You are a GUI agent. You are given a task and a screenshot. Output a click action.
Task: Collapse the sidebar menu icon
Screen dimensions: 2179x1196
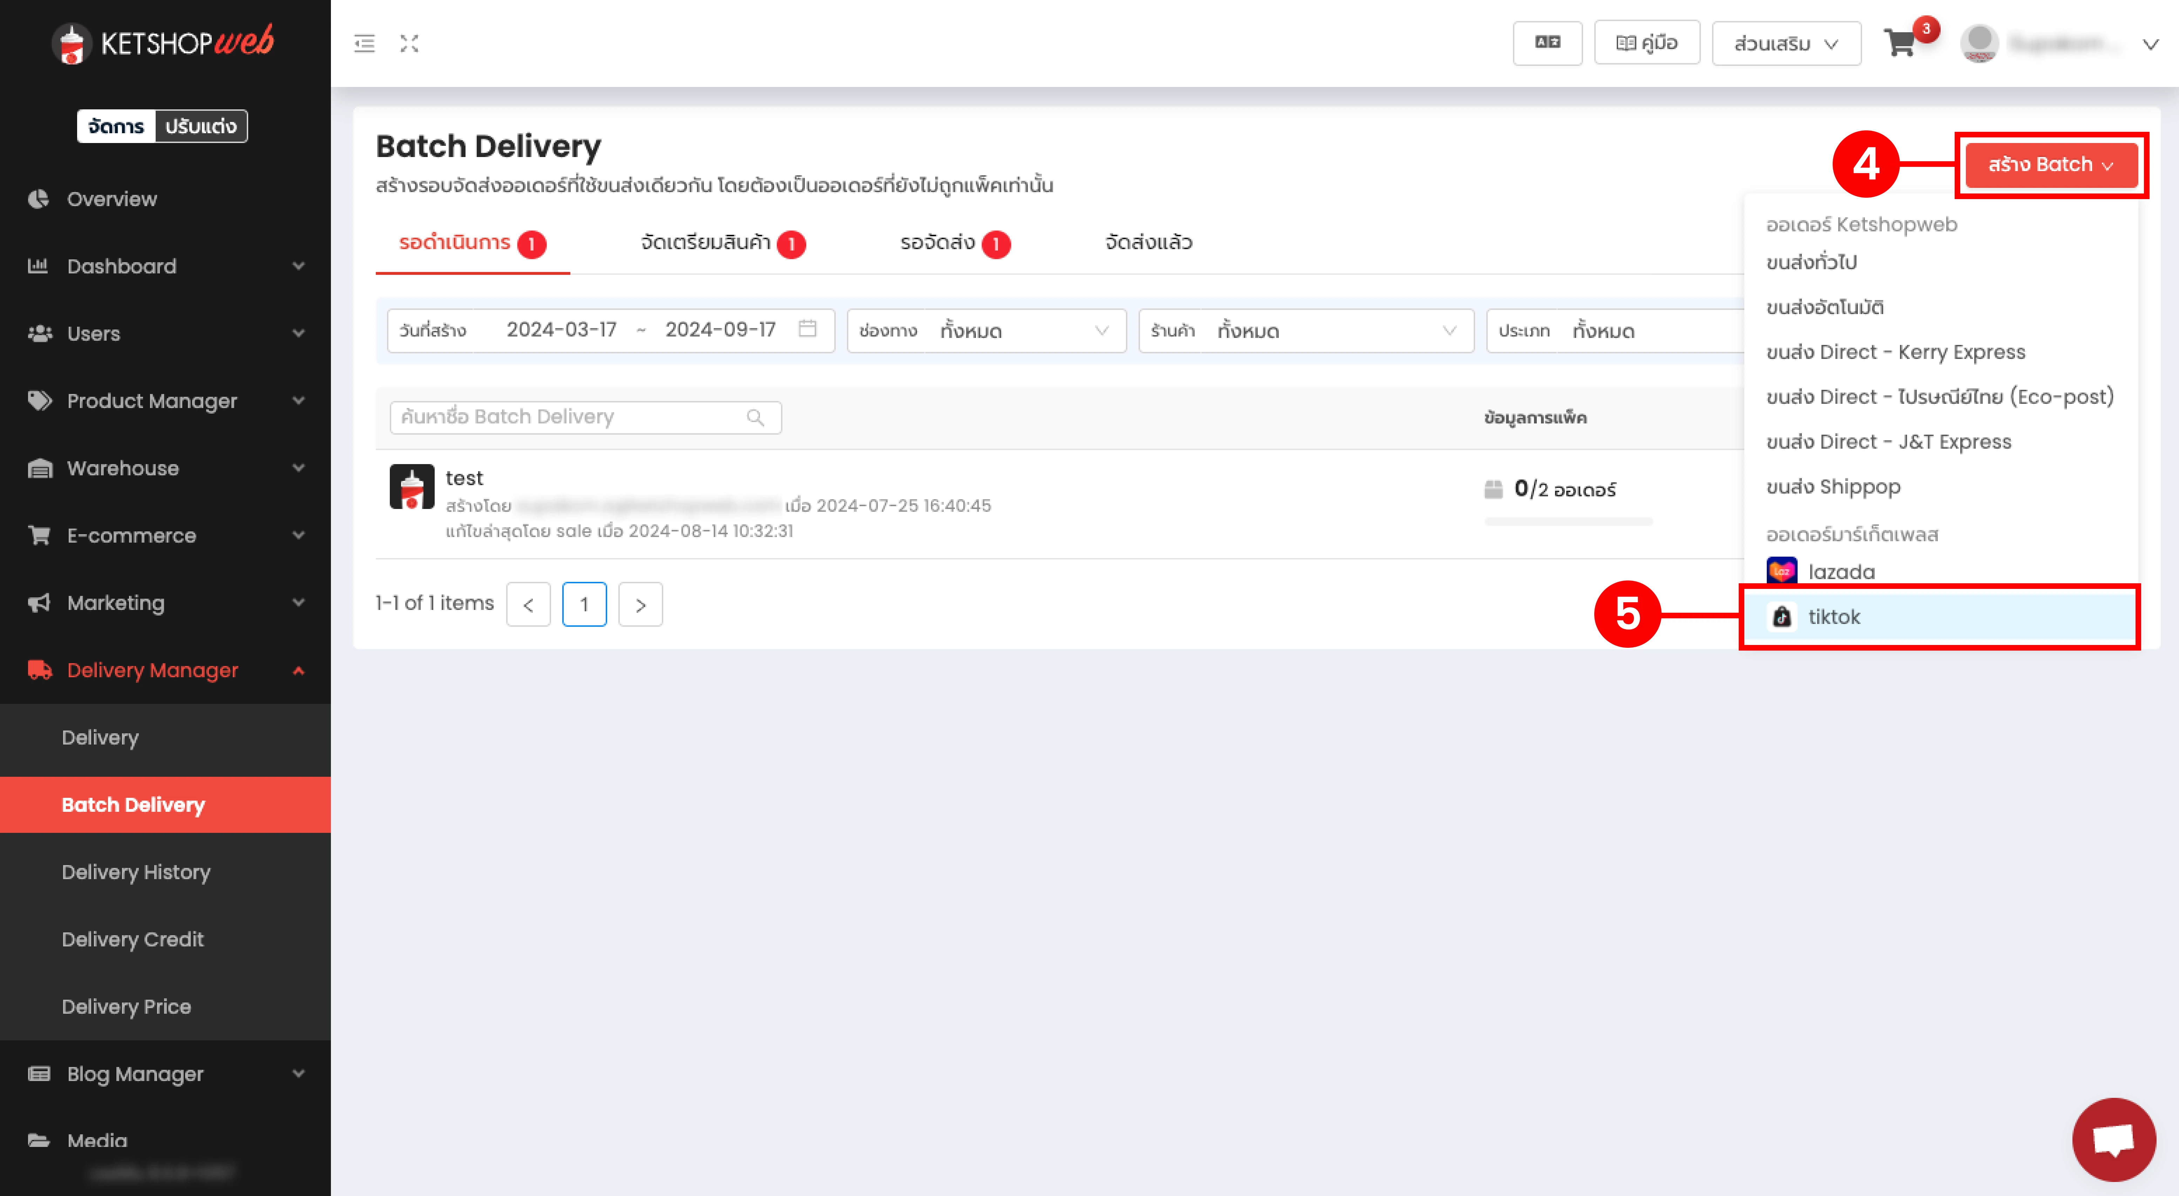click(x=365, y=43)
